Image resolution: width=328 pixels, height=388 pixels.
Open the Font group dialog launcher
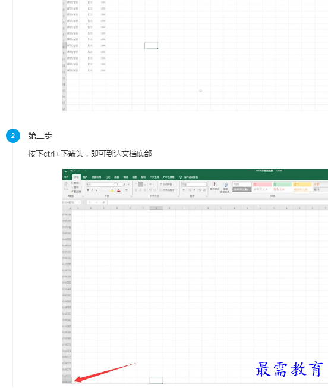(131, 196)
